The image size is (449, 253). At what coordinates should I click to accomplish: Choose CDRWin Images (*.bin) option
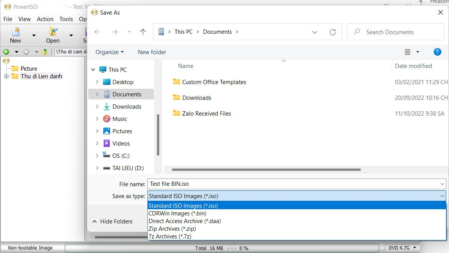pyautogui.click(x=297, y=213)
